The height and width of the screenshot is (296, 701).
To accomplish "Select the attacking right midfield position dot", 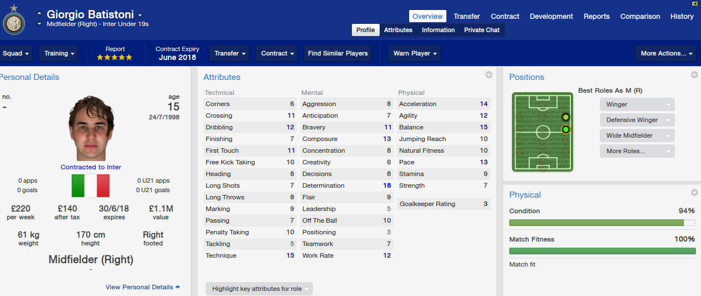I will (565, 117).
